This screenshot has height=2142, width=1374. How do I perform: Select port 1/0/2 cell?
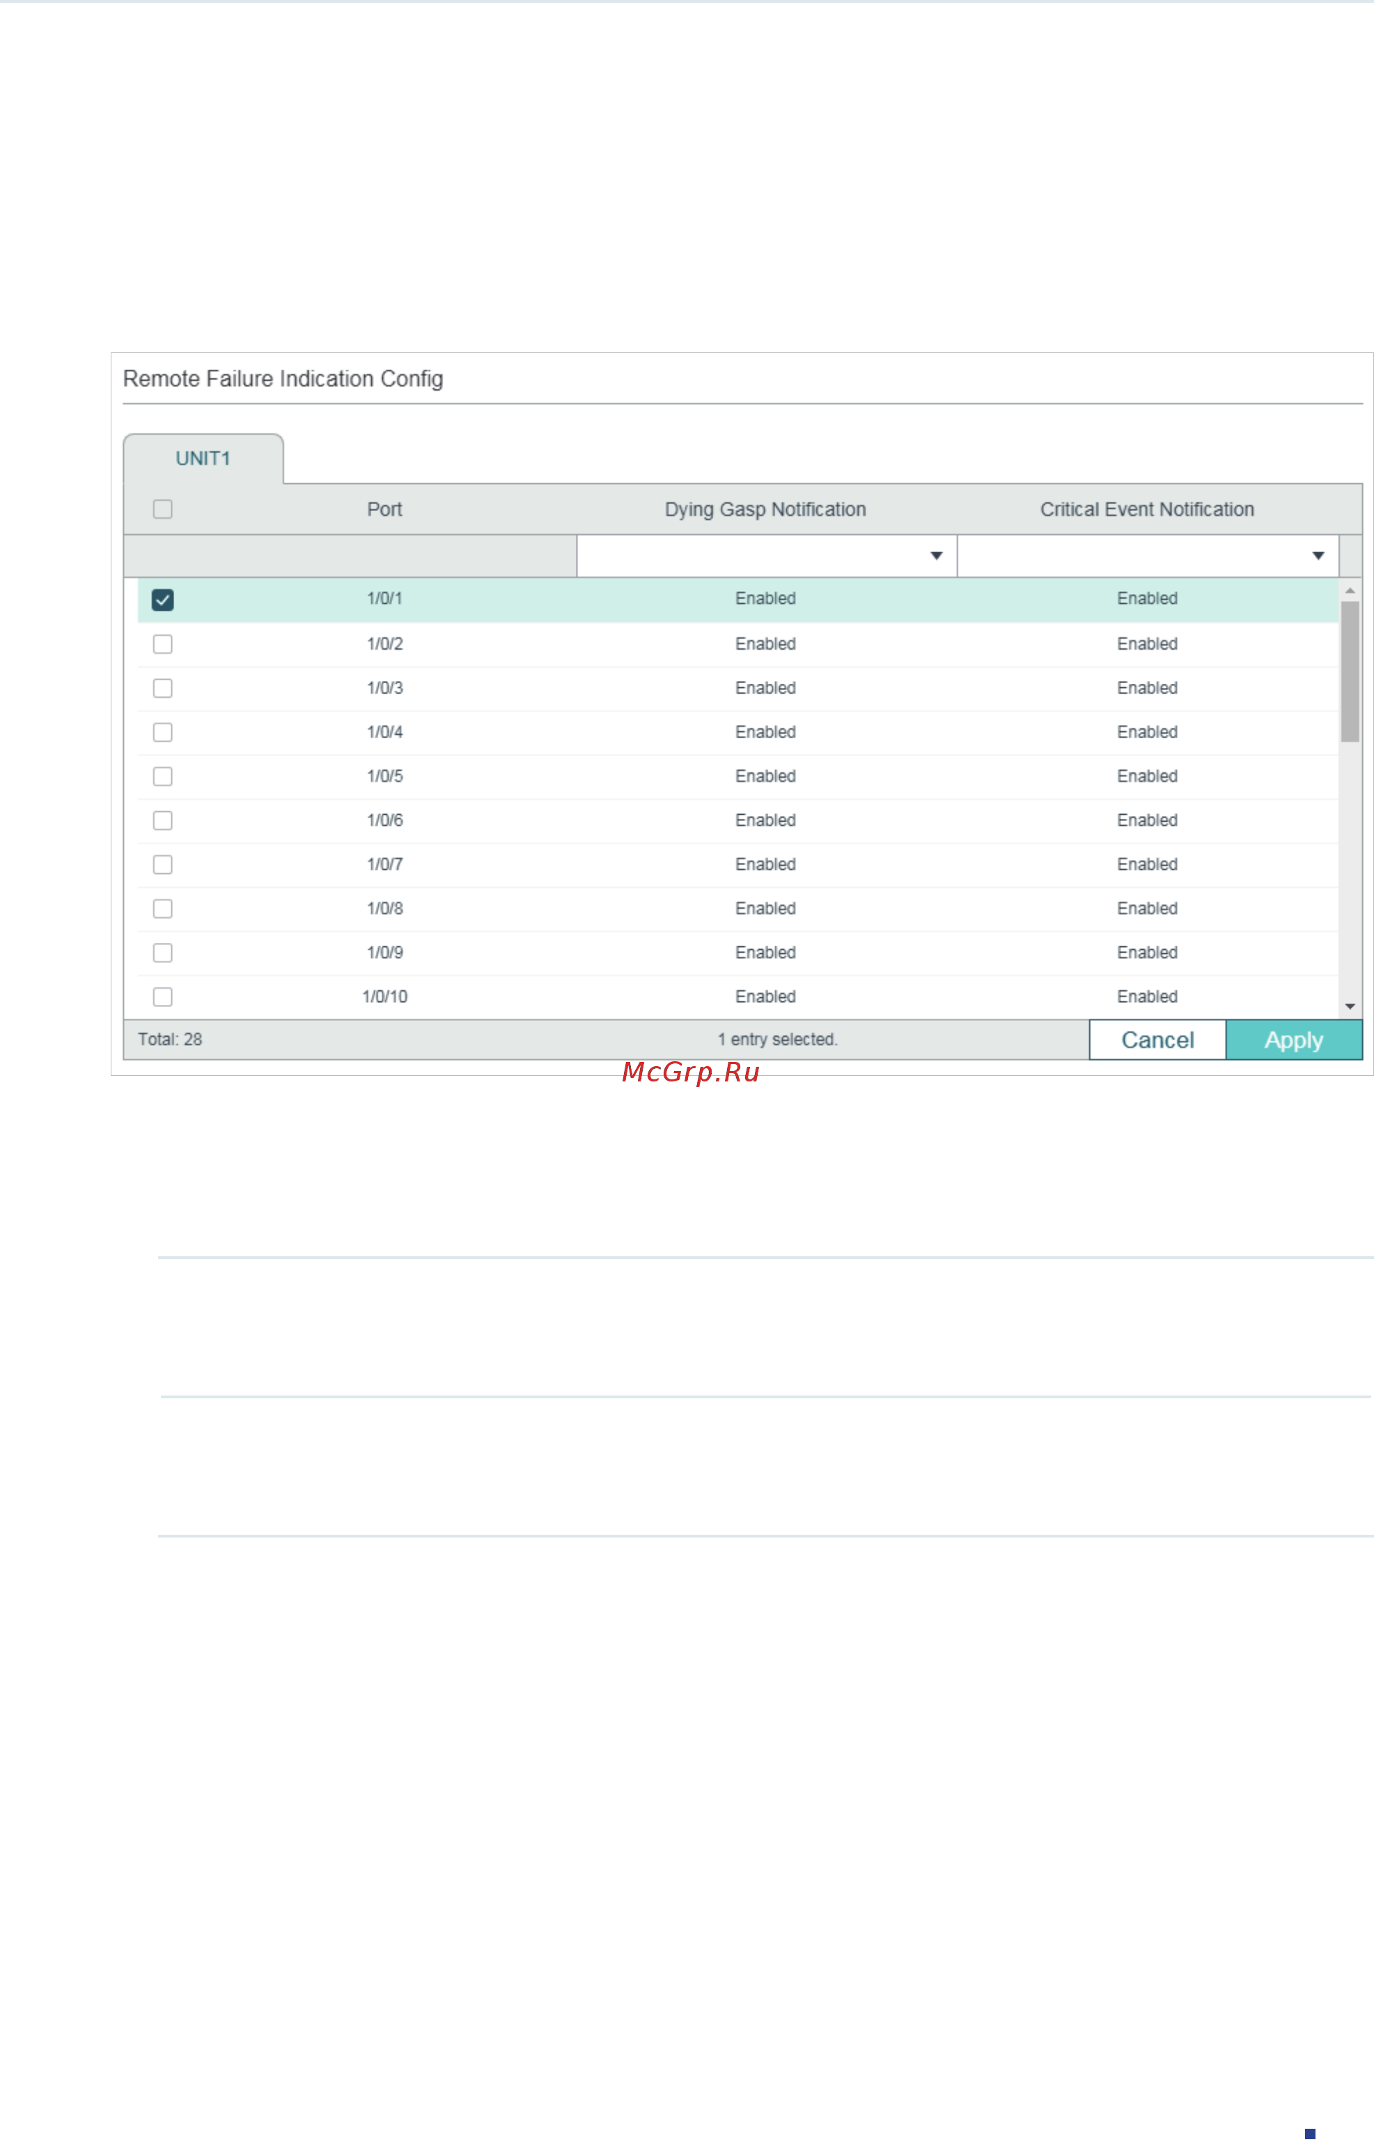point(384,644)
